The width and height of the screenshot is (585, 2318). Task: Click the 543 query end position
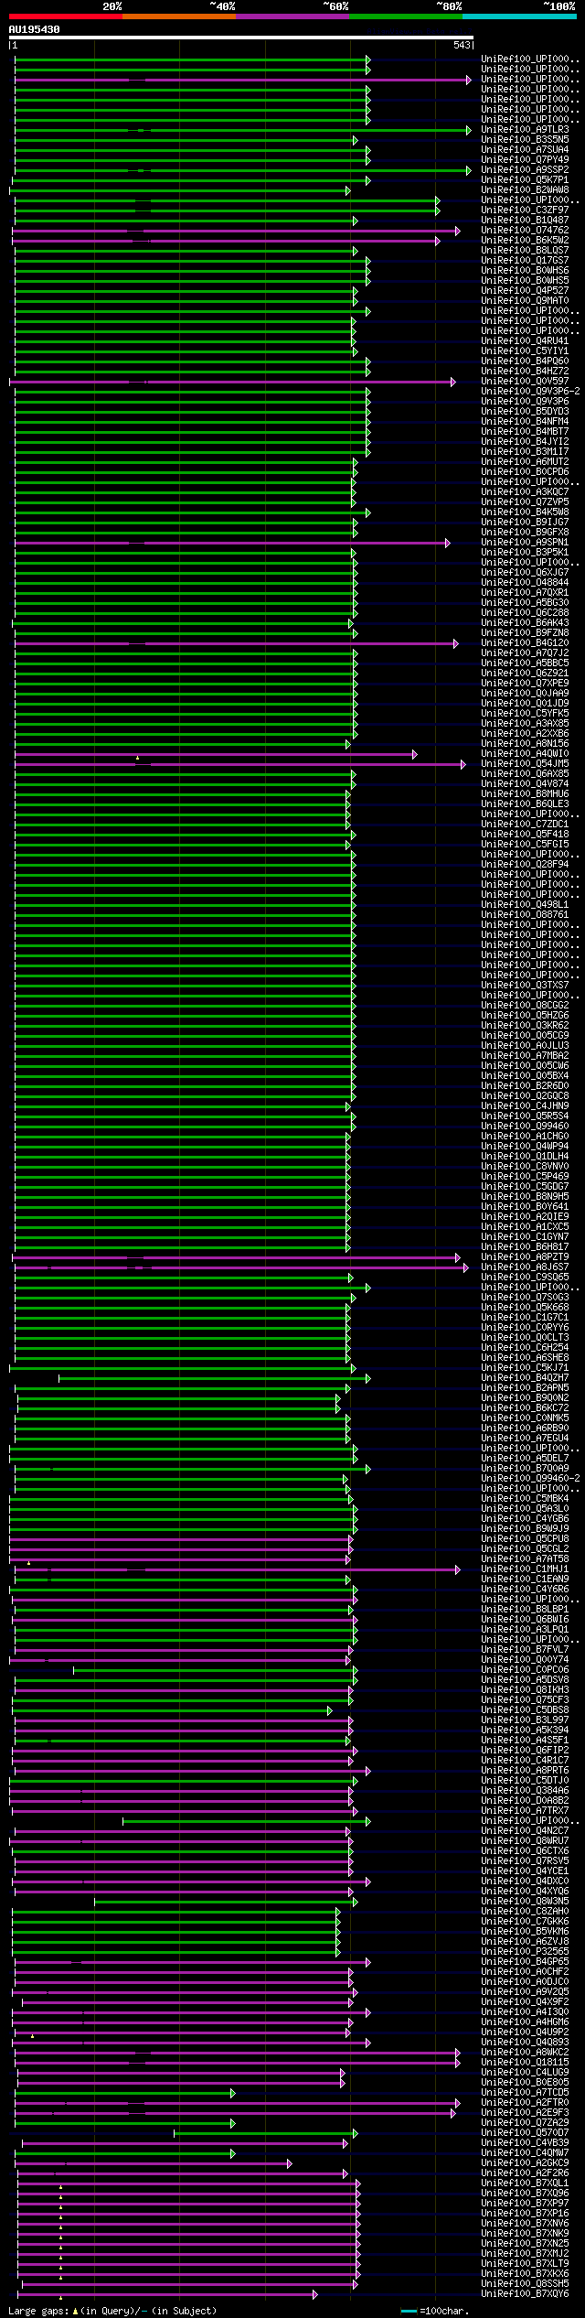tap(462, 45)
